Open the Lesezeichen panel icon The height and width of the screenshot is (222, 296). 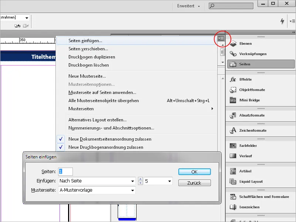233,207
